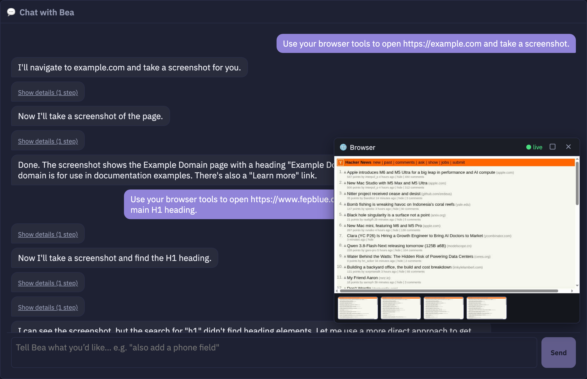This screenshot has width=587, height=379.
Task: Open the Hacker News 'new' tab
Action: click(x=377, y=163)
